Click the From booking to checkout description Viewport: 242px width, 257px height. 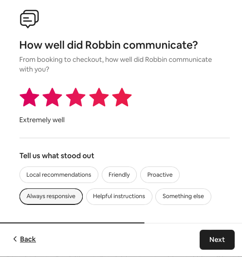click(x=115, y=64)
